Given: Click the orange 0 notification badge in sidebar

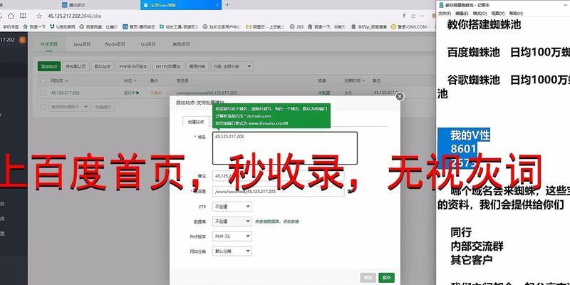Looking at the screenshot, I should click(x=22, y=40).
